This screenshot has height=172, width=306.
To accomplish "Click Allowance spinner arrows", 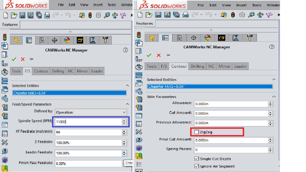I will tap(270, 104).
